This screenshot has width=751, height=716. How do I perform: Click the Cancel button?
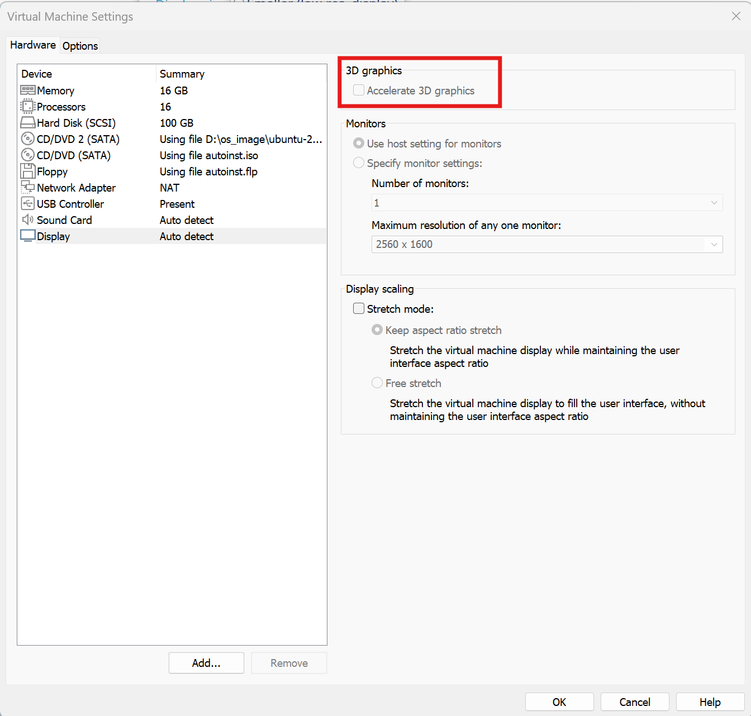click(x=635, y=702)
